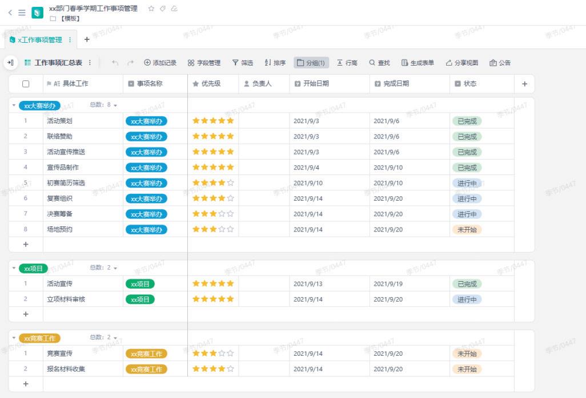This screenshot has height=398, width=586.
Task: Open the 排序 sort tool
Action: point(275,63)
